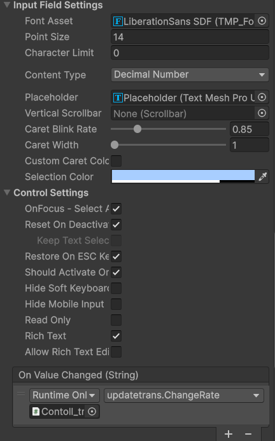The image size is (275, 441).
Task: Toggle Read Only checkbox
Action: (x=116, y=320)
